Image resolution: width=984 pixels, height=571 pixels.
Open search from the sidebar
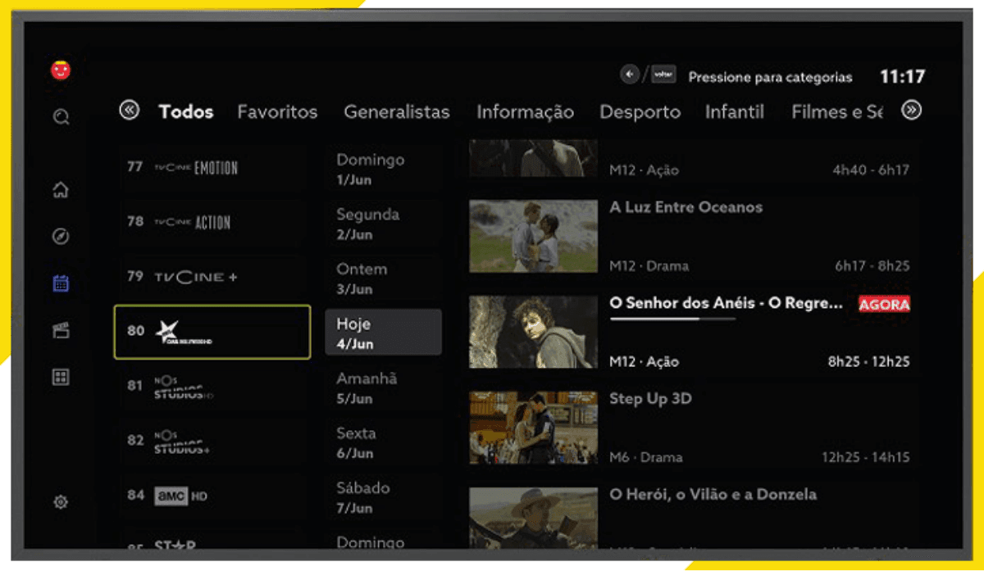pos(61,117)
